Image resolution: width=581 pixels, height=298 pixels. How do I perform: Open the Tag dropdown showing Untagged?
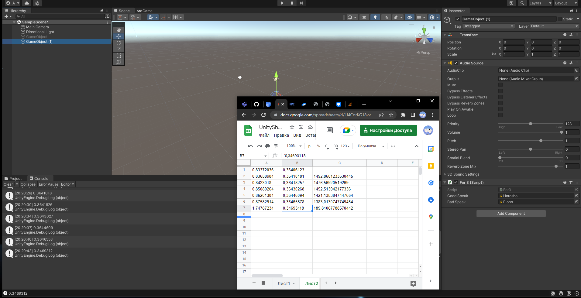[488, 26]
